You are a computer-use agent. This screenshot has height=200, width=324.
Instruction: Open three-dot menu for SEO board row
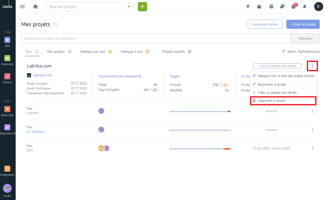coord(313,148)
